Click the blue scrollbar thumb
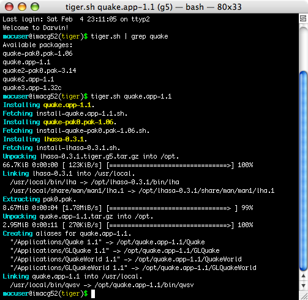The width and height of the screenshot is (308, 300). click(304, 171)
